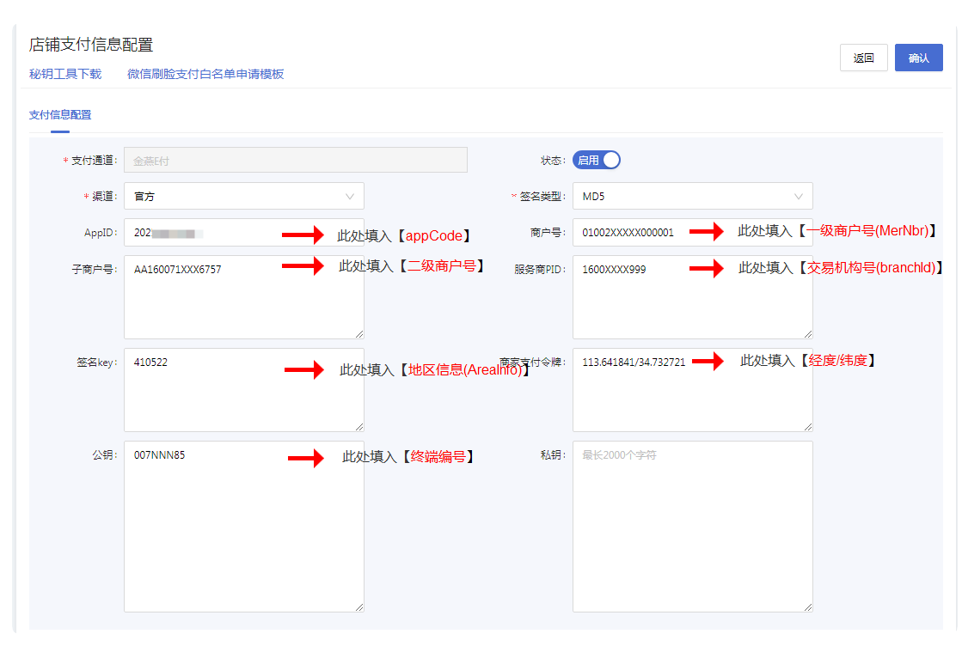Click the 返回 button
962x652 pixels.
(863, 58)
